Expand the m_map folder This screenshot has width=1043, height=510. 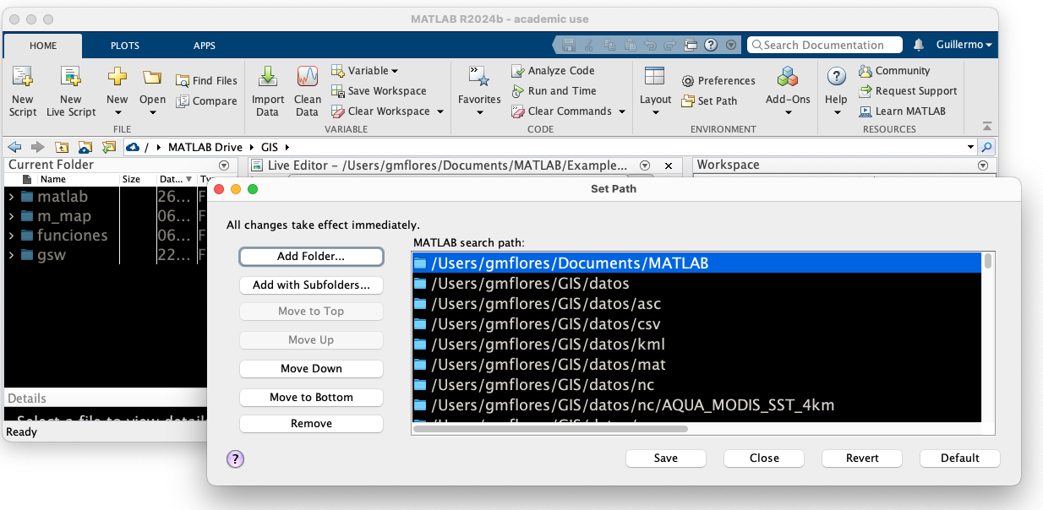pyautogui.click(x=11, y=216)
